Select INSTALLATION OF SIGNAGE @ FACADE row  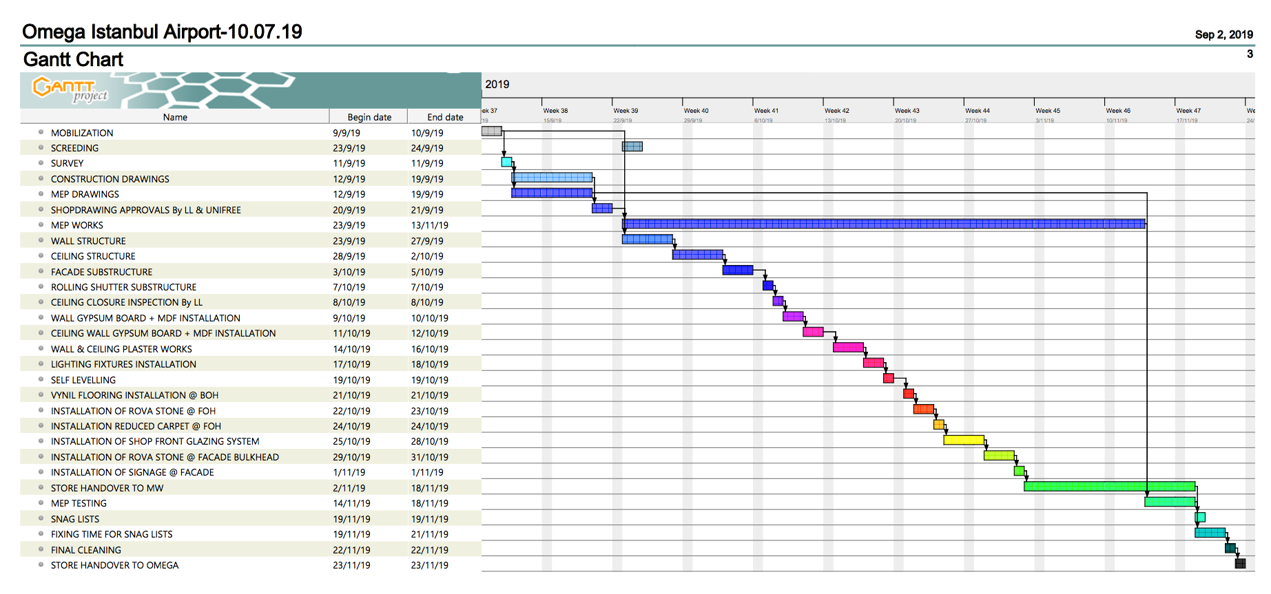click(251, 472)
